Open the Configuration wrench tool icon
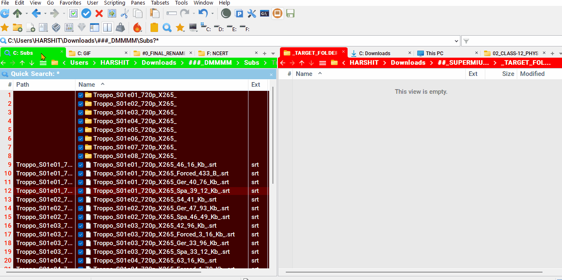Screen dimensions: 562x280 point(252,14)
